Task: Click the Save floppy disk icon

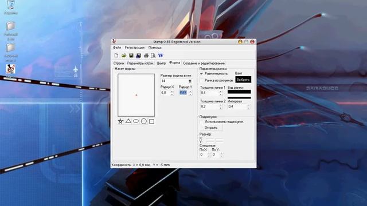Action: [131, 56]
